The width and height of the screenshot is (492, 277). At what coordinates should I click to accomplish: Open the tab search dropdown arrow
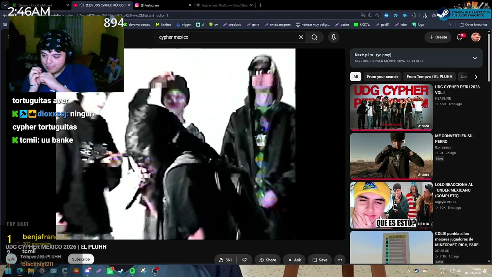tap(5, 5)
